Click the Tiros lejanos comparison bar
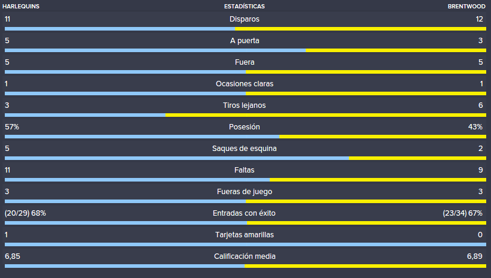The image size is (491, 278). click(x=246, y=115)
